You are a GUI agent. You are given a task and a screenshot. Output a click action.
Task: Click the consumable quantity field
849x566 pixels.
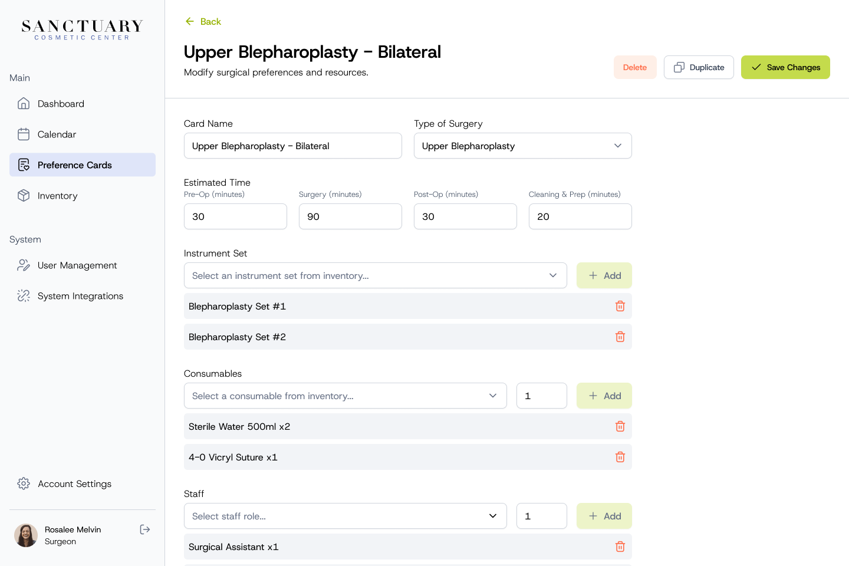tap(542, 396)
